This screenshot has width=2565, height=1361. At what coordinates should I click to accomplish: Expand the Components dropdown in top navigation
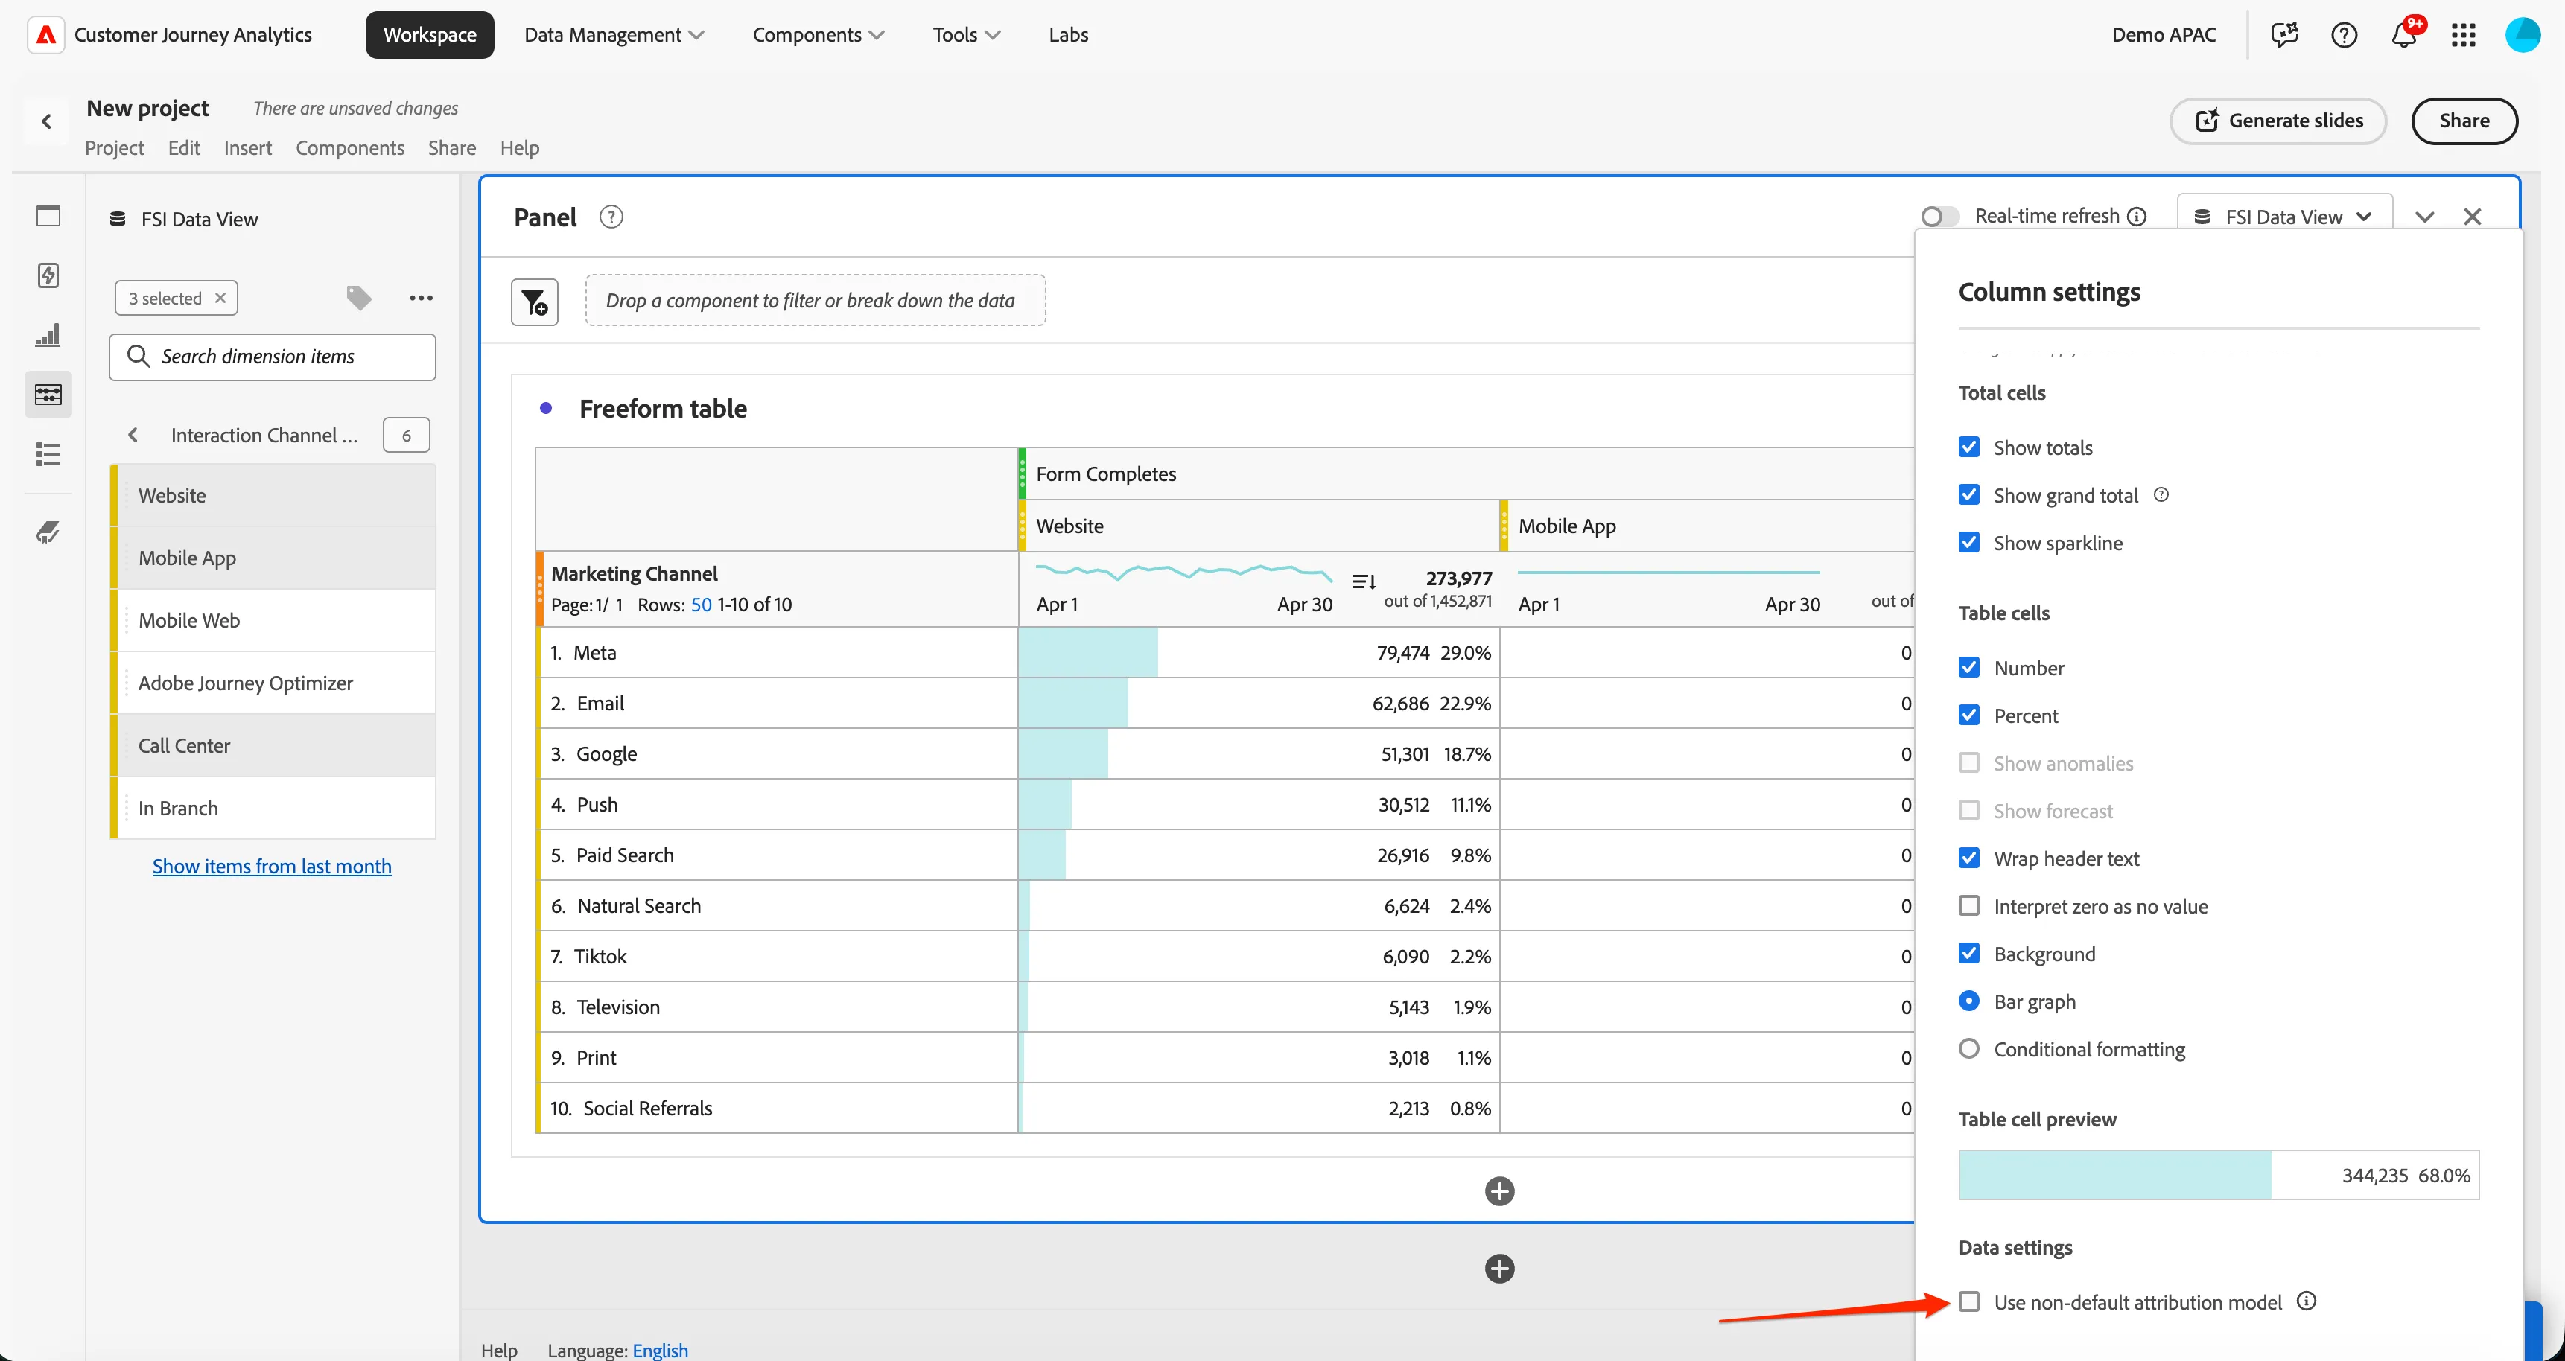818,35
